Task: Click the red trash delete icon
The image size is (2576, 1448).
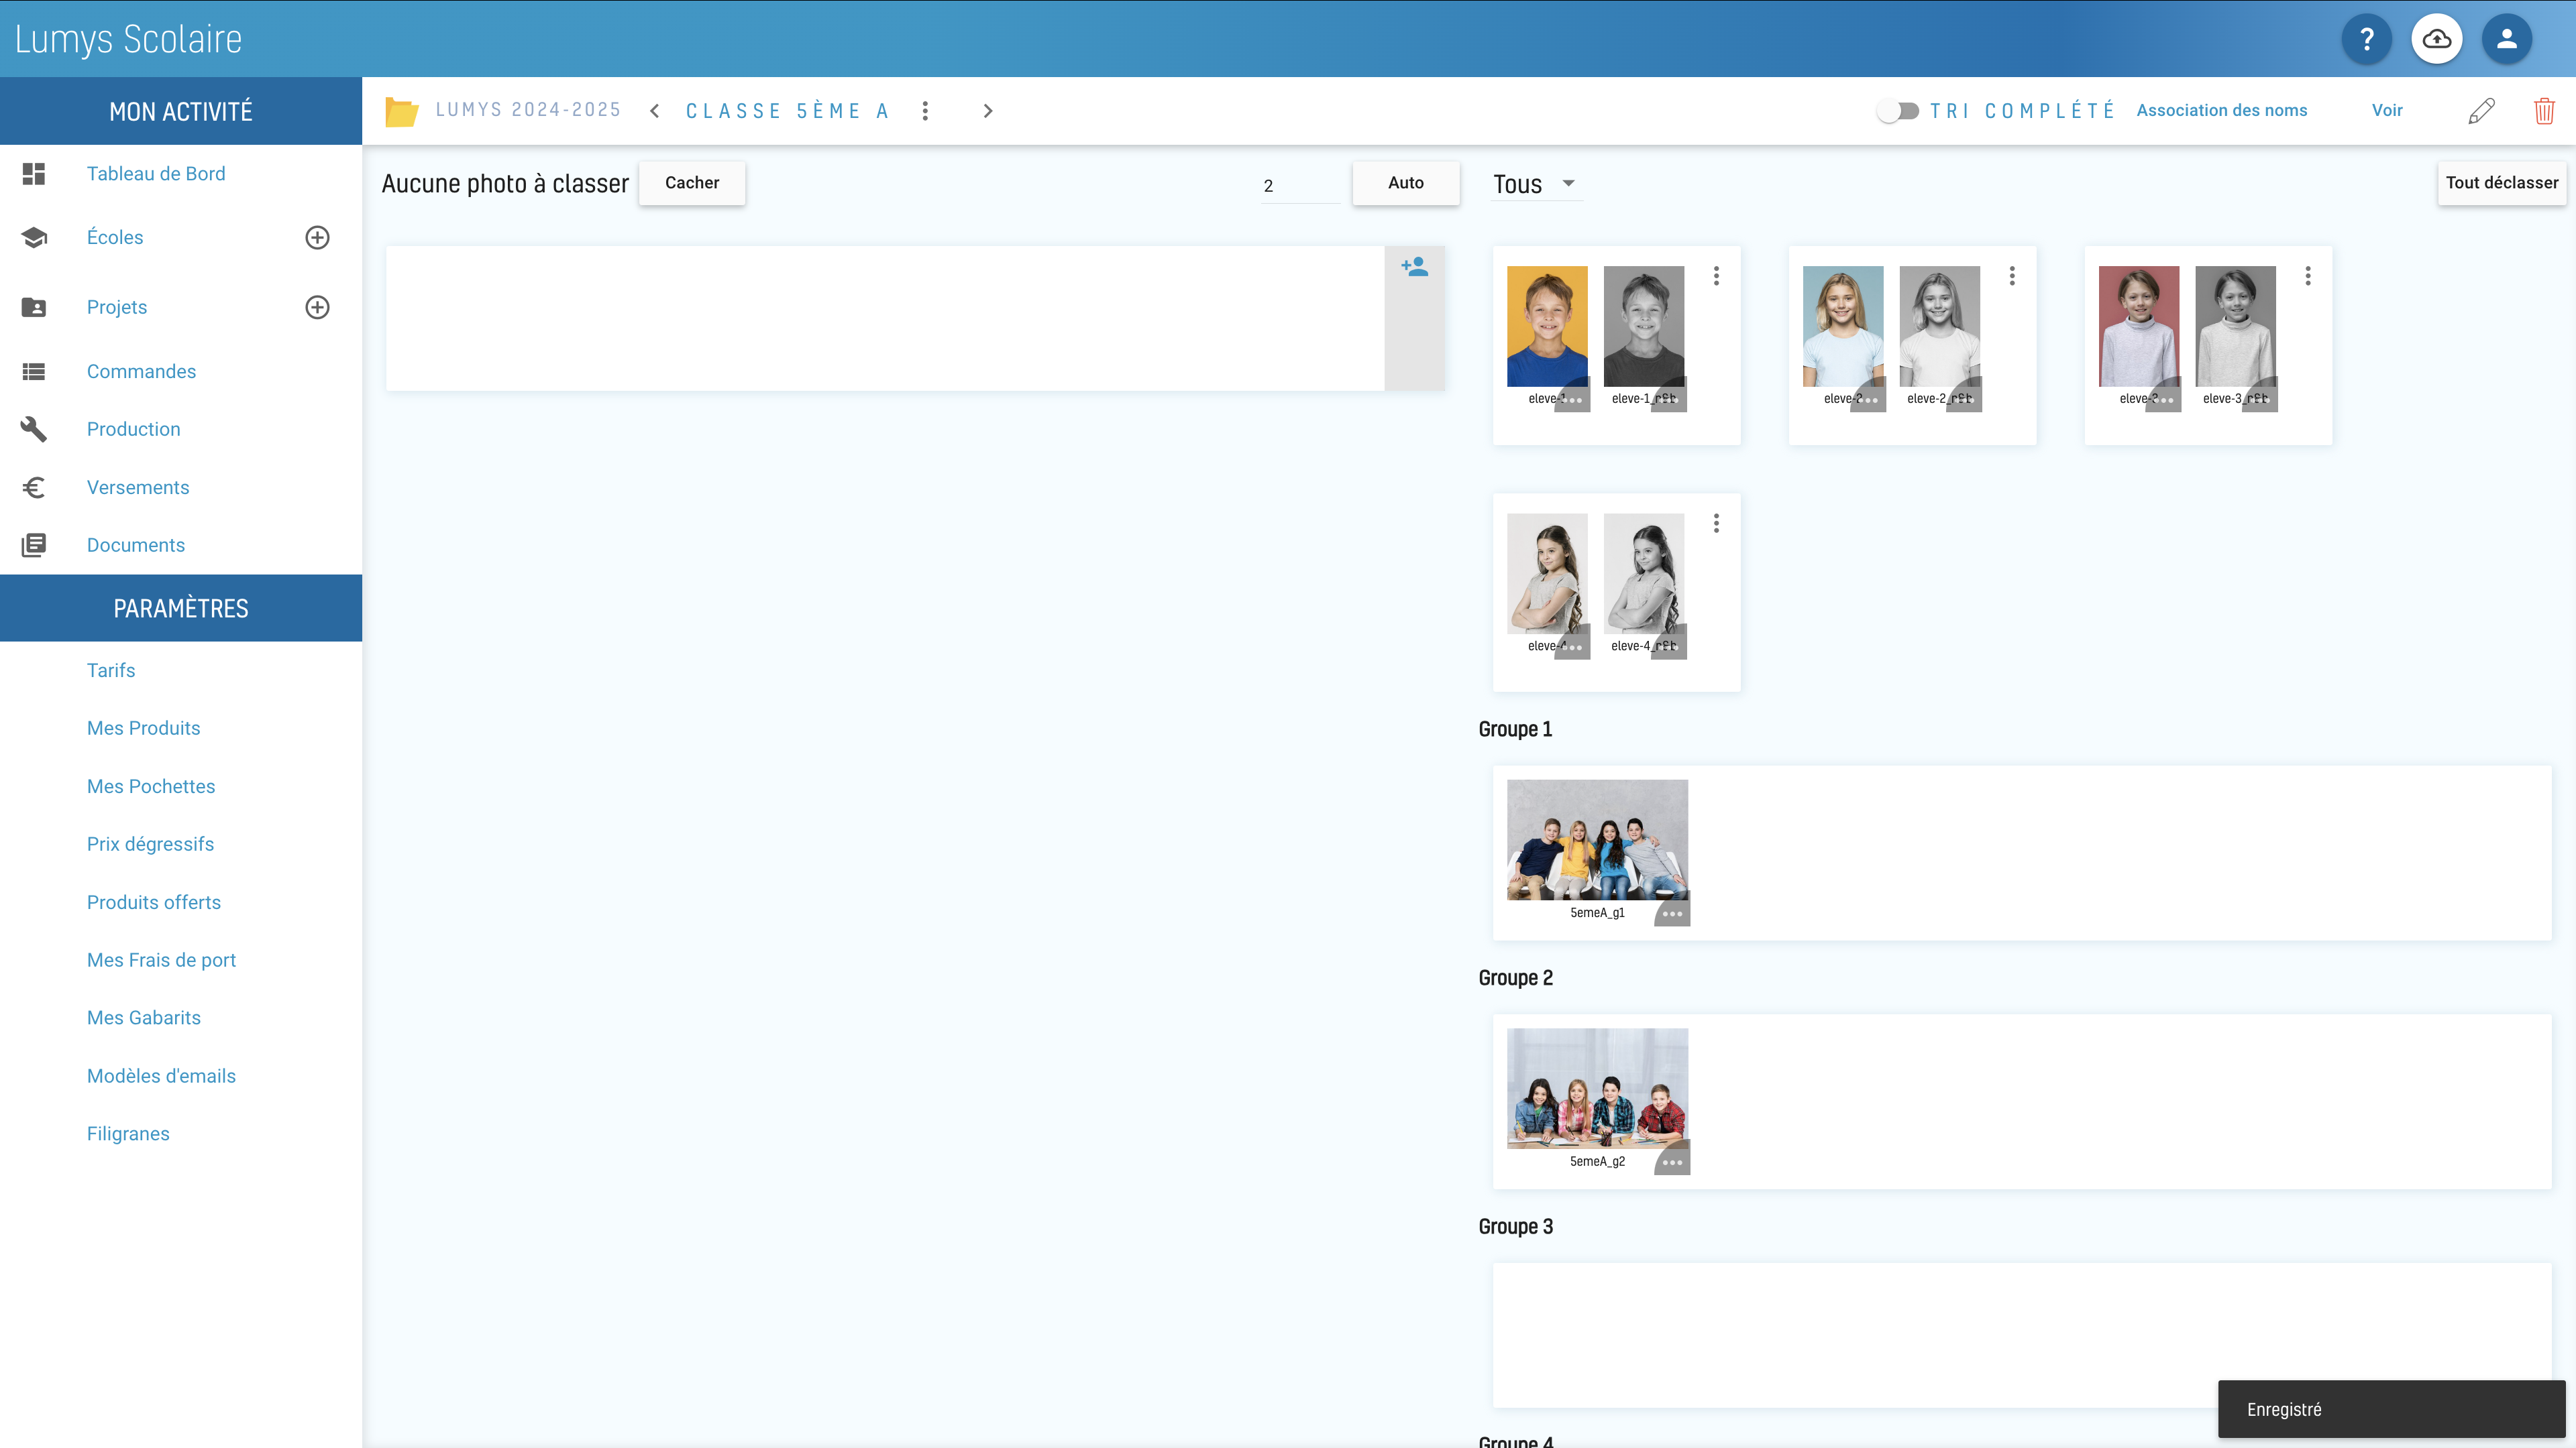Action: [x=2544, y=111]
